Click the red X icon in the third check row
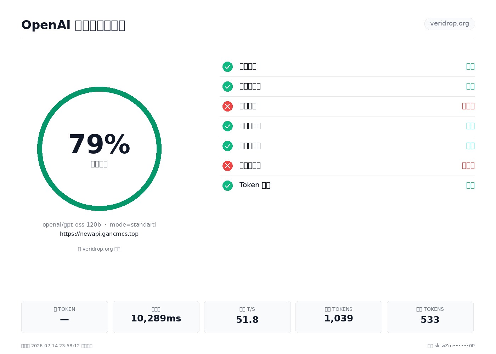The width and height of the screenshot is (496, 354). pyautogui.click(x=227, y=106)
